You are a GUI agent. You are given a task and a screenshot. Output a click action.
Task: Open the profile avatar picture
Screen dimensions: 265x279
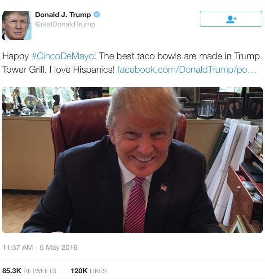point(17,25)
